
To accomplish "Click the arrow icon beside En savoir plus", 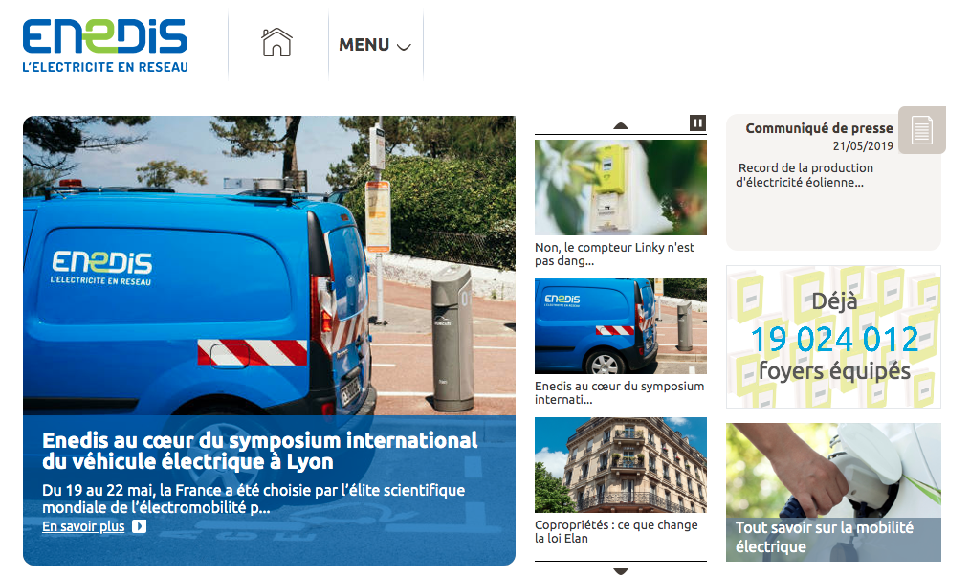I will [x=140, y=526].
